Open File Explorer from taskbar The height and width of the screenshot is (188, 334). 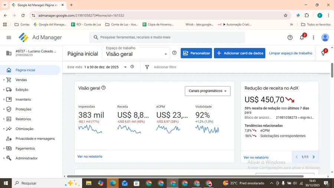pos(89,183)
